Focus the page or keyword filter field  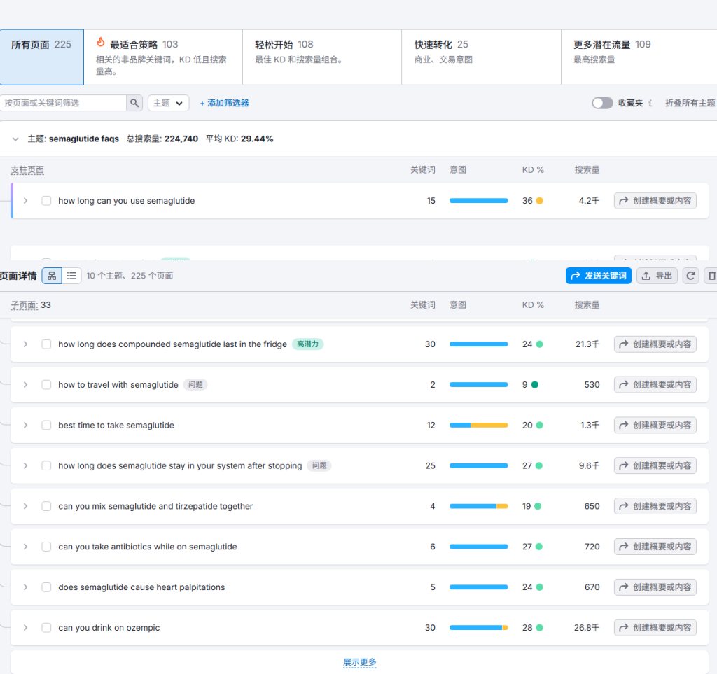point(63,103)
